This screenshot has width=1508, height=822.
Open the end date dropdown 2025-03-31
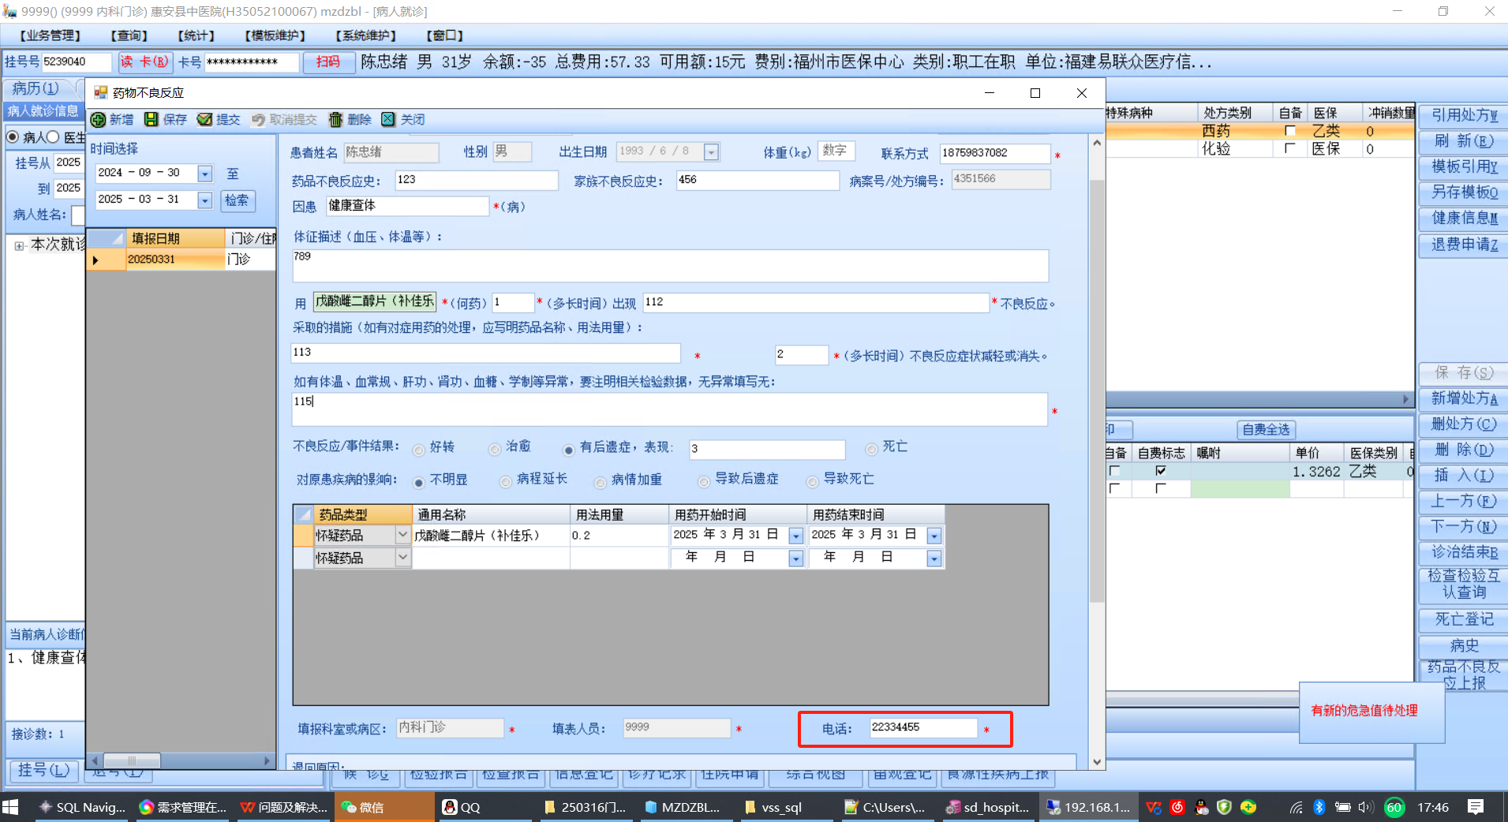coord(205,200)
